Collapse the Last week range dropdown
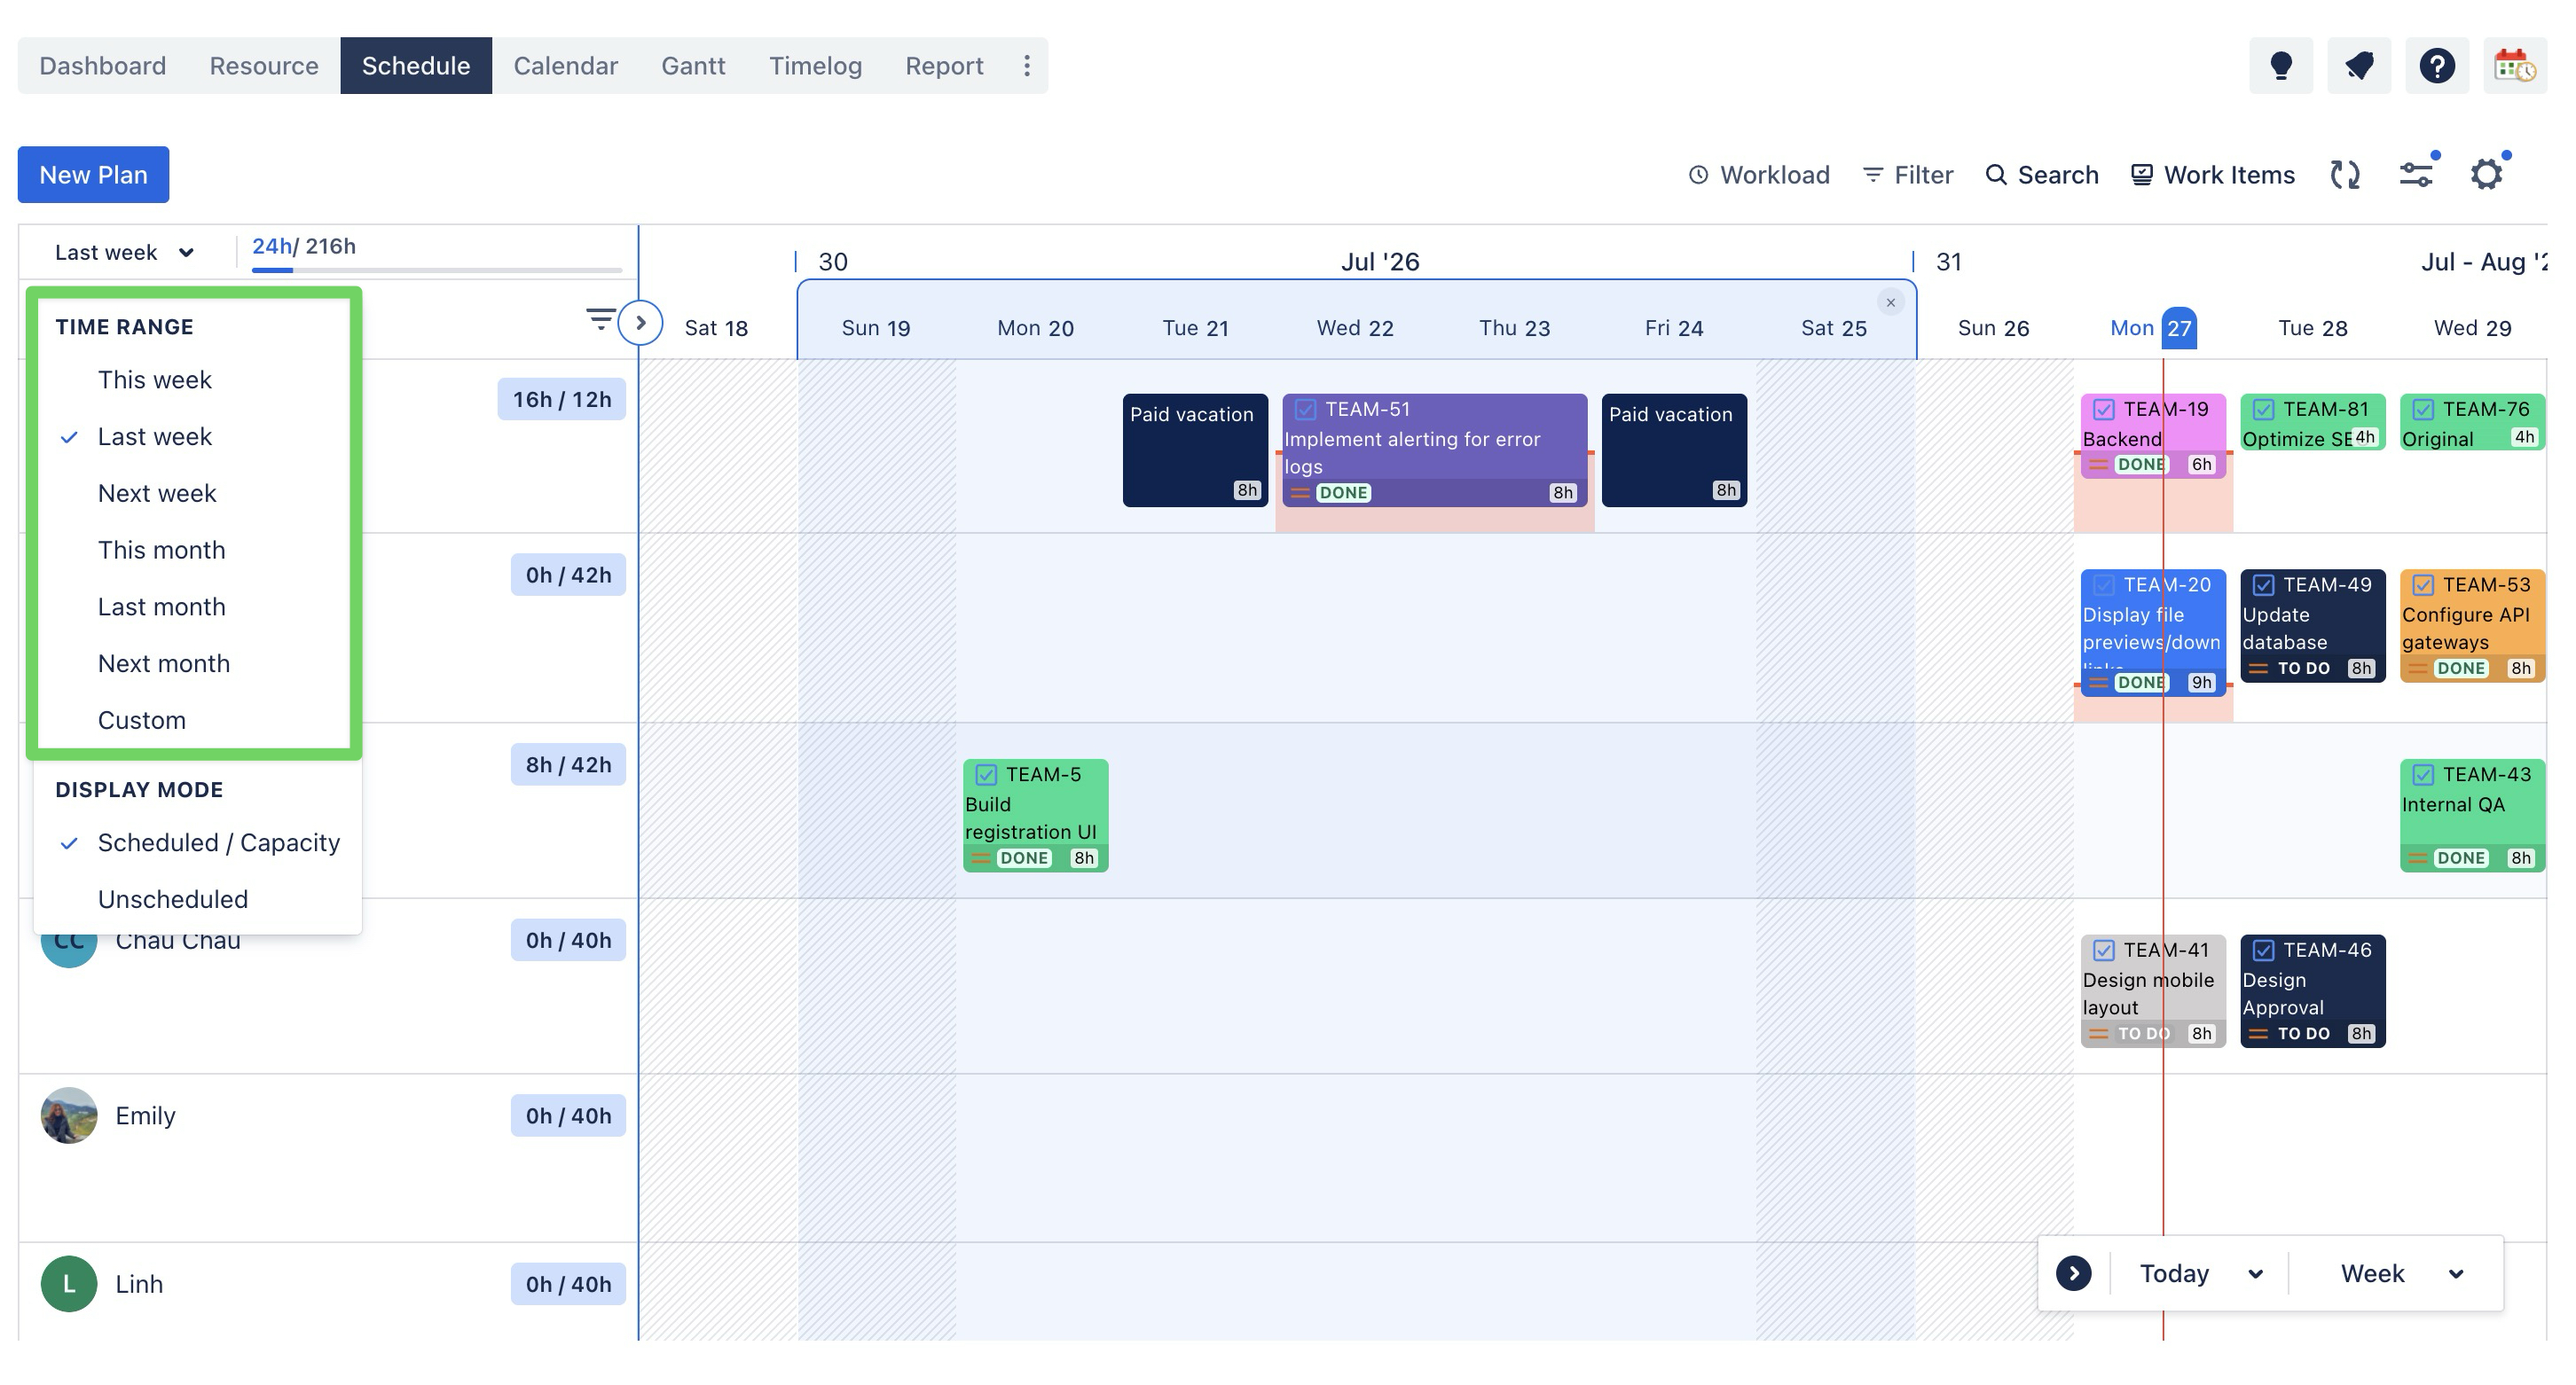 pos(125,252)
